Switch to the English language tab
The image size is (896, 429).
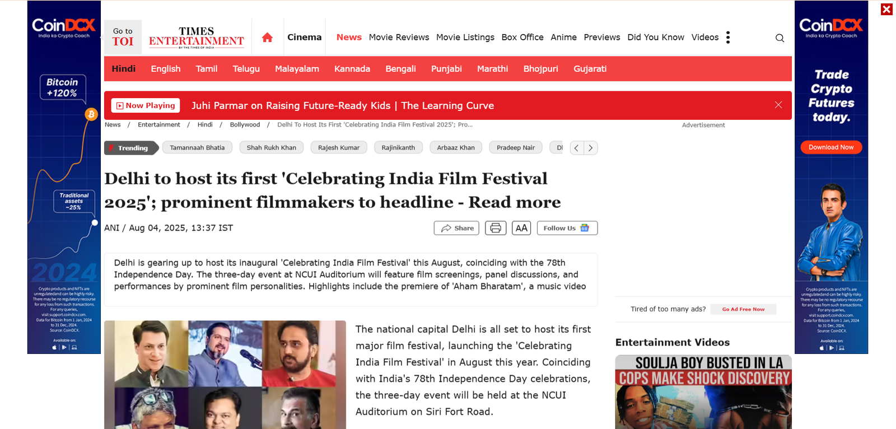[166, 69]
